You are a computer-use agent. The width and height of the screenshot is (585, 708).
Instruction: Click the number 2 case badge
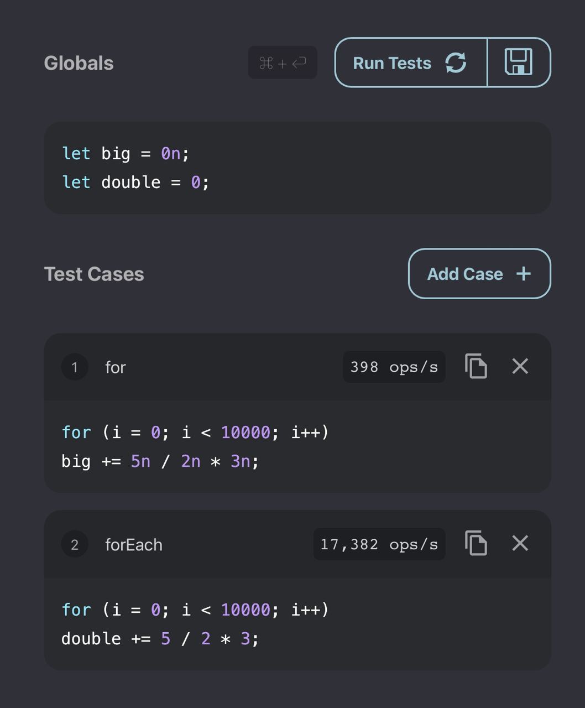click(75, 545)
